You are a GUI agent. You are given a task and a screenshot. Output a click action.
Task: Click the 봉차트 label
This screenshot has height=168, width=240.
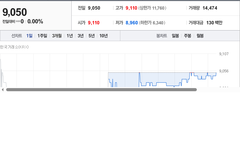161,36
